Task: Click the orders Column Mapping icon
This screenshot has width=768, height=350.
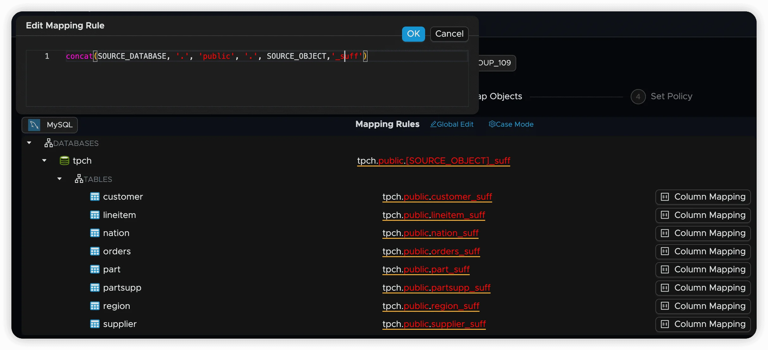Action: pyautogui.click(x=665, y=251)
